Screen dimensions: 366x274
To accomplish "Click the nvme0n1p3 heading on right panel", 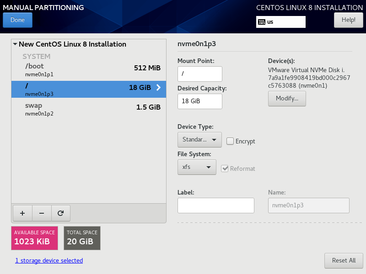I will coord(197,44).
